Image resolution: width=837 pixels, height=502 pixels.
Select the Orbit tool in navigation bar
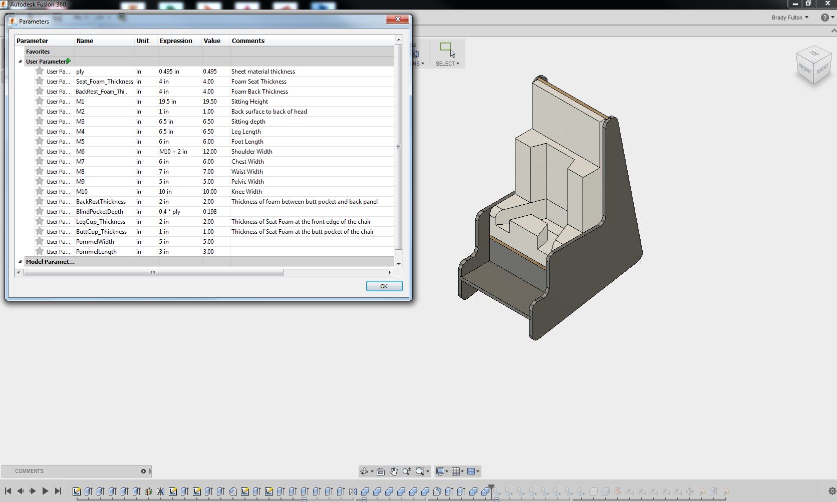tap(364, 471)
